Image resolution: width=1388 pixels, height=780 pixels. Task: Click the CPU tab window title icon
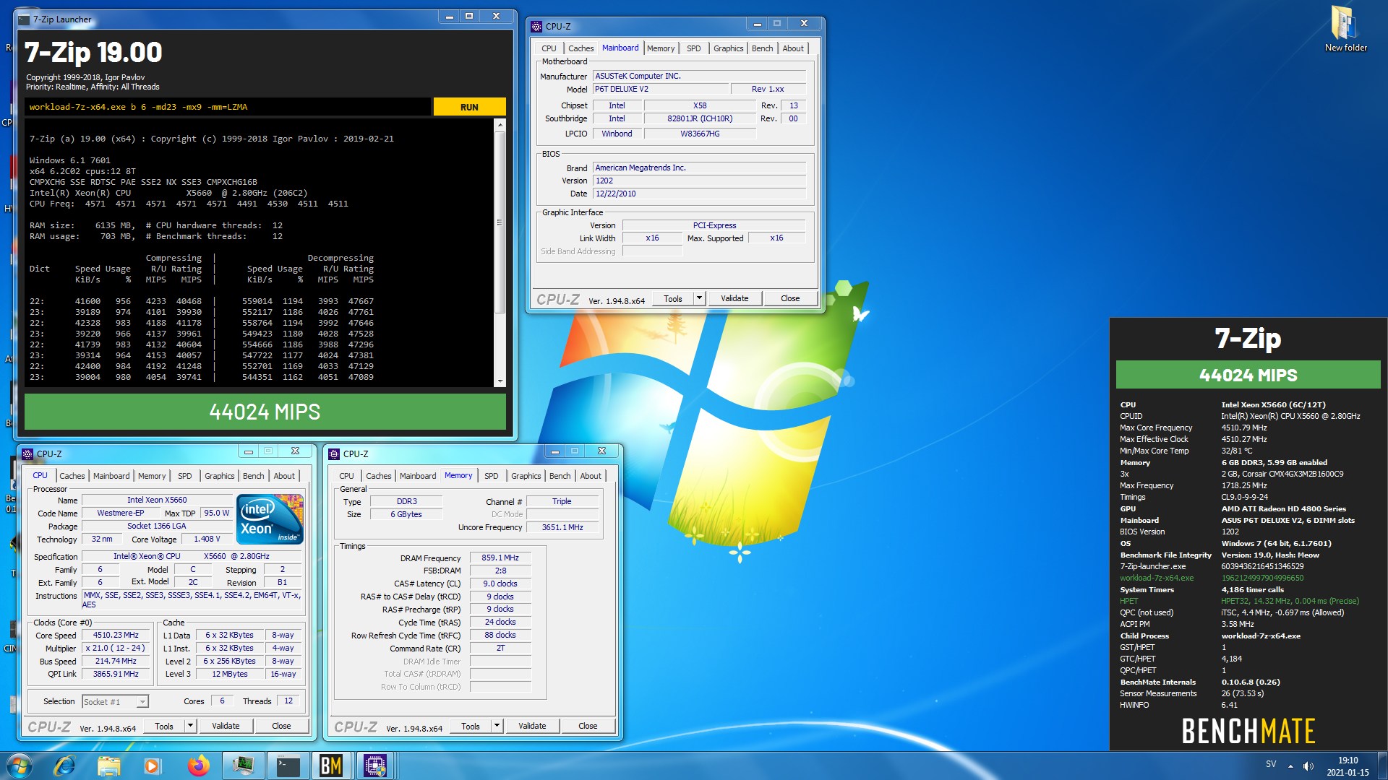click(27, 454)
